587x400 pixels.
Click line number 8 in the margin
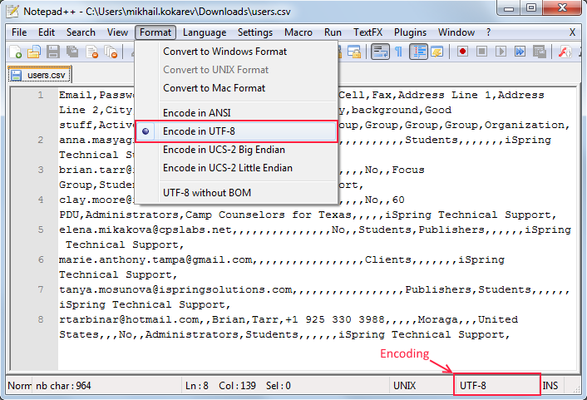41,319
